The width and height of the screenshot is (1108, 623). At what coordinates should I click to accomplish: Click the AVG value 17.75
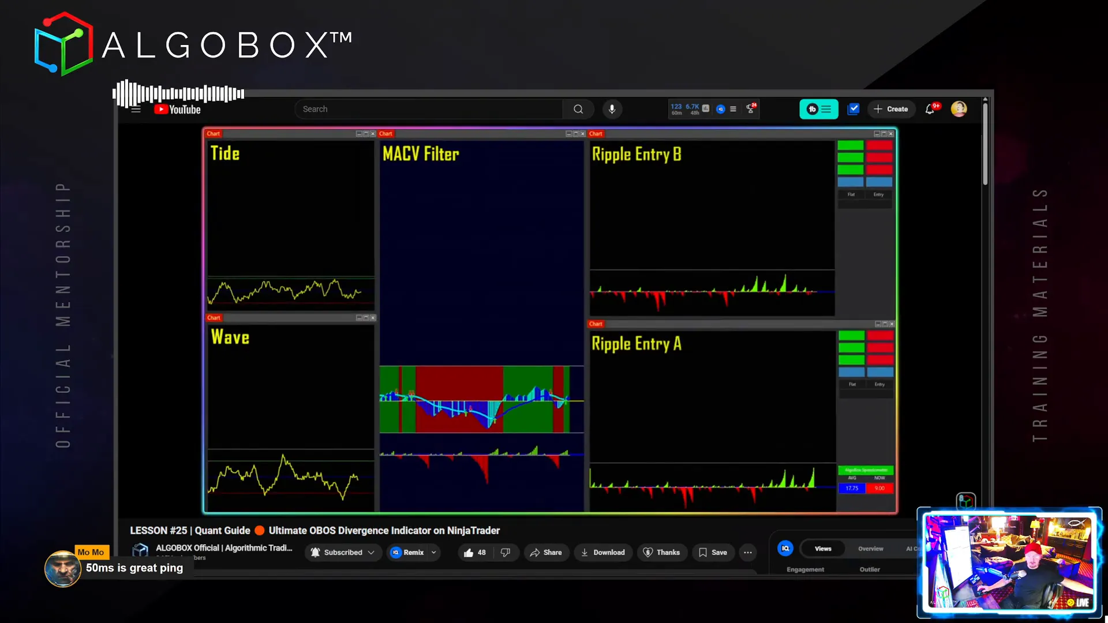(852, 488)
